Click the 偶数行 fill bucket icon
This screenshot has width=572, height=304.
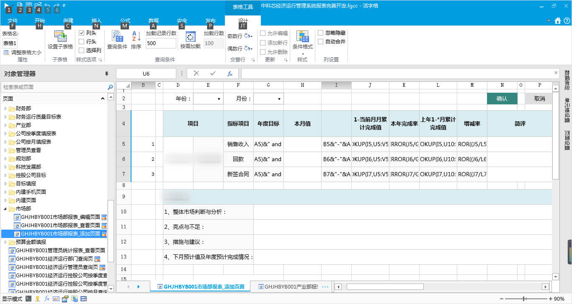click(247, 48)
